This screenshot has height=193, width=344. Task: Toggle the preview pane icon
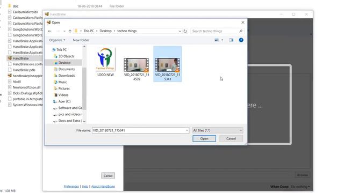tap(231, 40)
